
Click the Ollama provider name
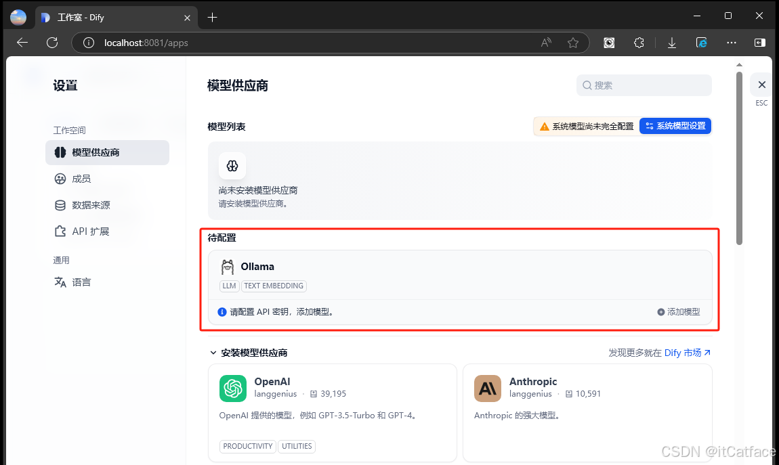coord(257,267)
